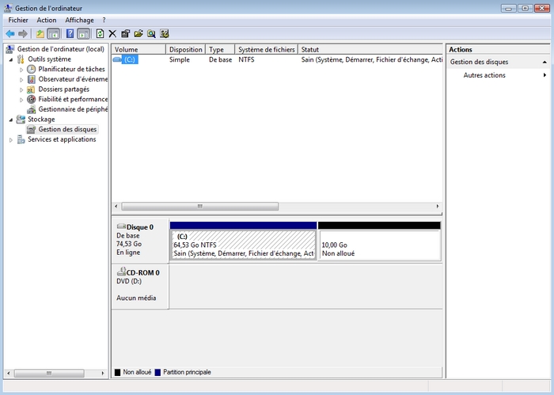Click the 'NTFS' cell in the volume row

(246, 59)
